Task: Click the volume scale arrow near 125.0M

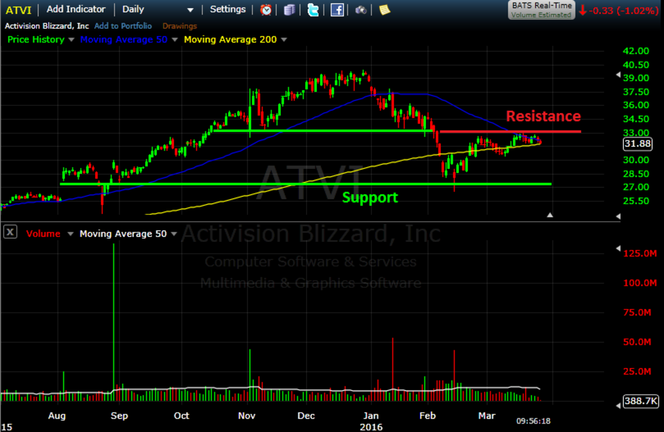Action: click(x=619, y=250)
